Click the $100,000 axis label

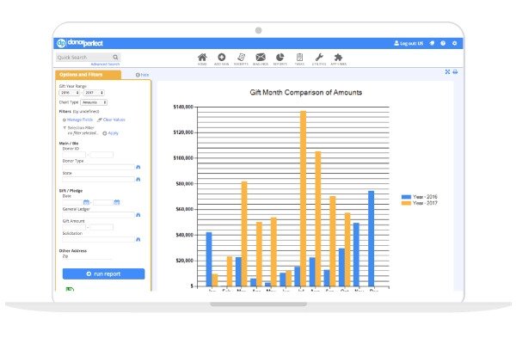click(x=183, y=158)
